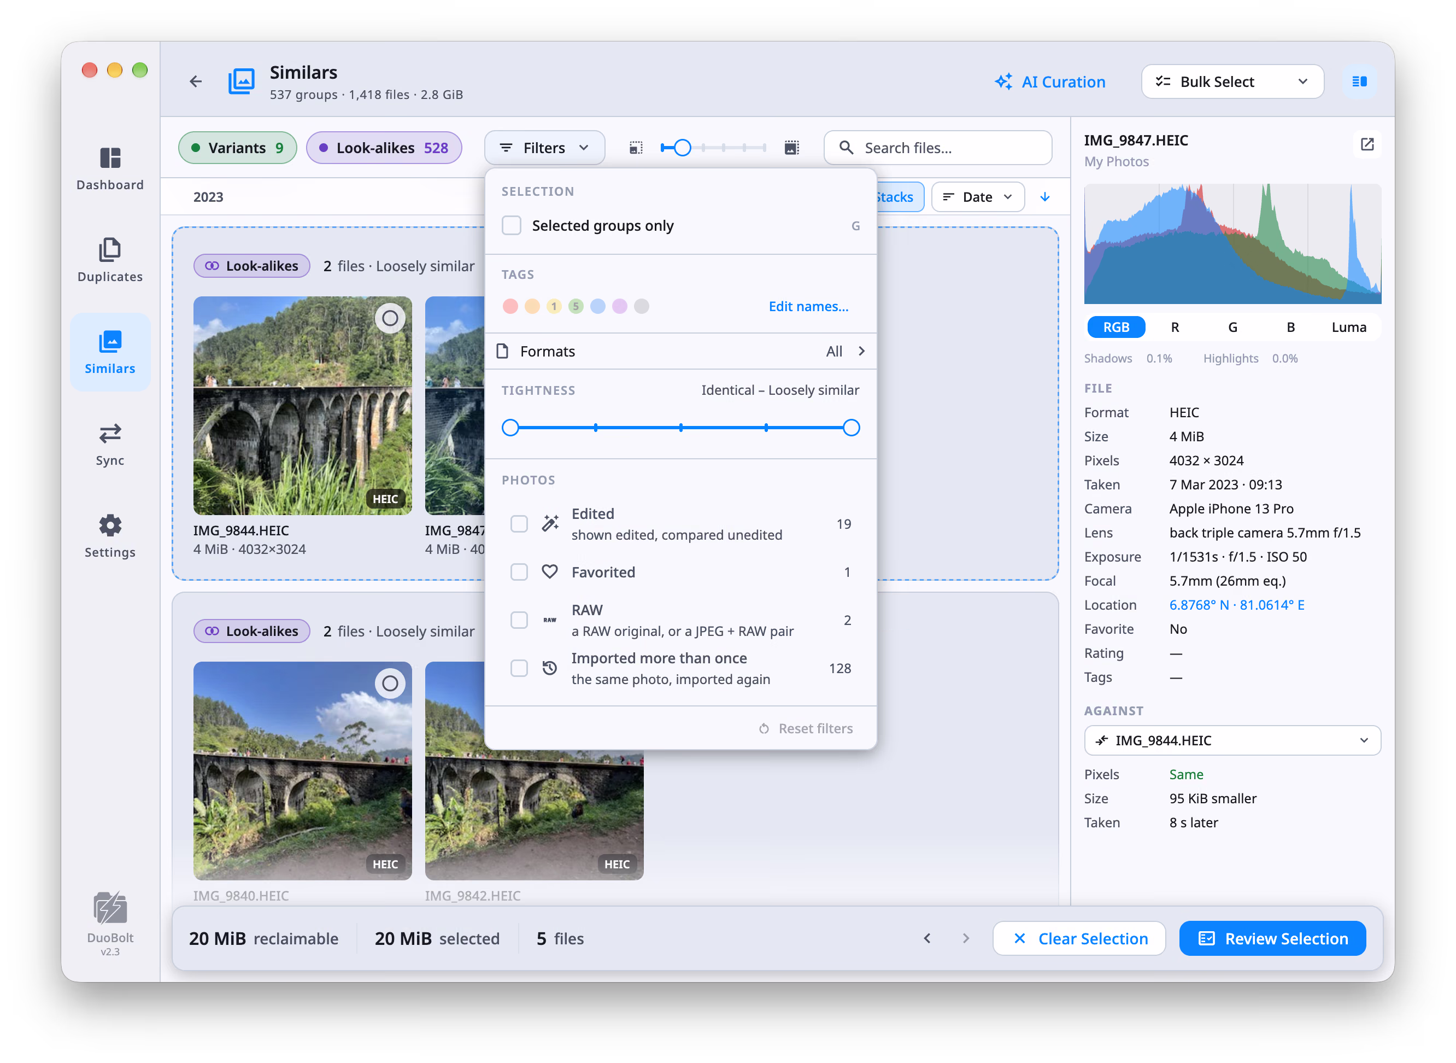This screenshot has width=1456, height=1063.
Task: Click Review Selection button
Action: [x=1273, y=938]
